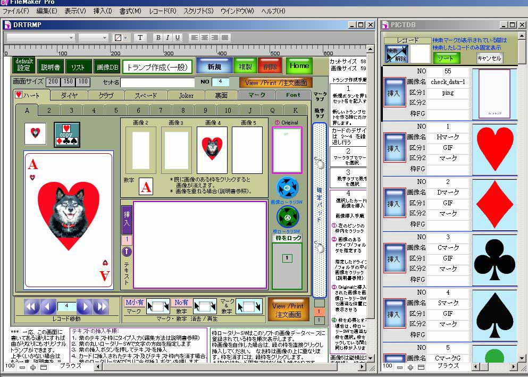Click the ソート button in PICTDB
528x377 pixels.
click(446, 58)
